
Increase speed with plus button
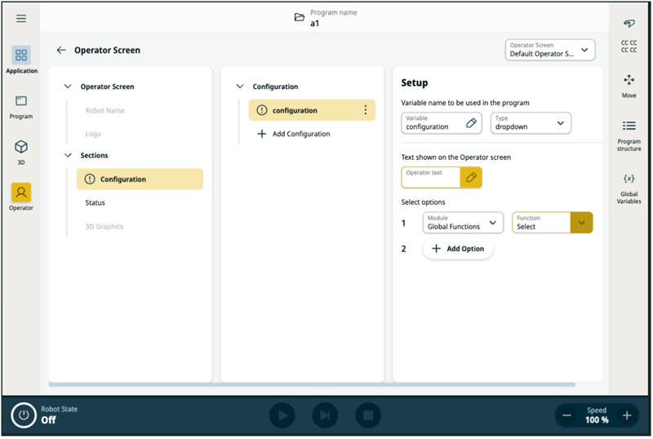click(x=627, y=415)
